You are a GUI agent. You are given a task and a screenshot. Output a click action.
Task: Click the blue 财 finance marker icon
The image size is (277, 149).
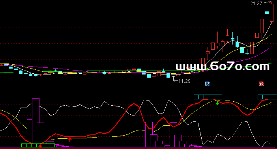click(207, 84)
